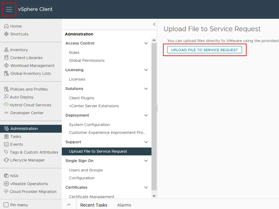Click the Tasks clipboard icon
The width and height of the screenshot is (279, 209).
pos(6,136)
